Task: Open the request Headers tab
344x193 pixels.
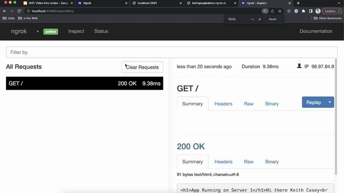Action: click(224, 103)
